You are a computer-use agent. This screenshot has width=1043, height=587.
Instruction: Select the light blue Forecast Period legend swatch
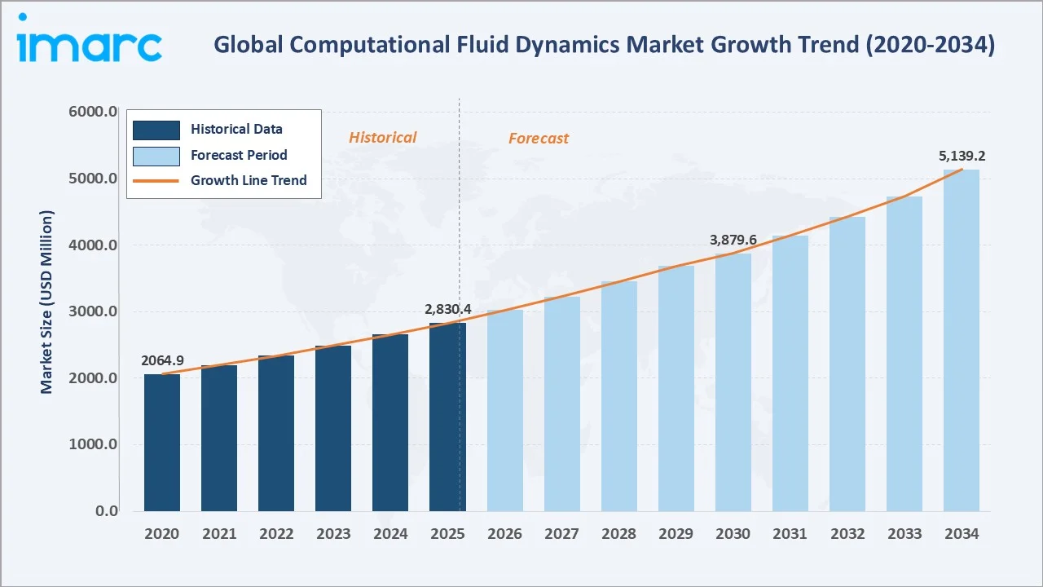point(156,155)
